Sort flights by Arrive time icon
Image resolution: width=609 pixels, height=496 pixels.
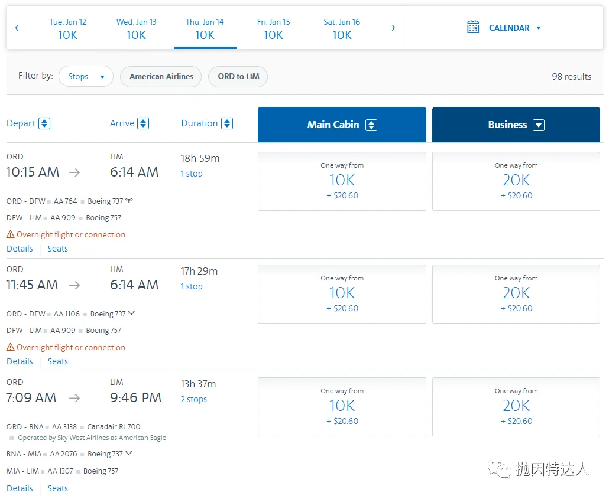(x=143, y=123)
